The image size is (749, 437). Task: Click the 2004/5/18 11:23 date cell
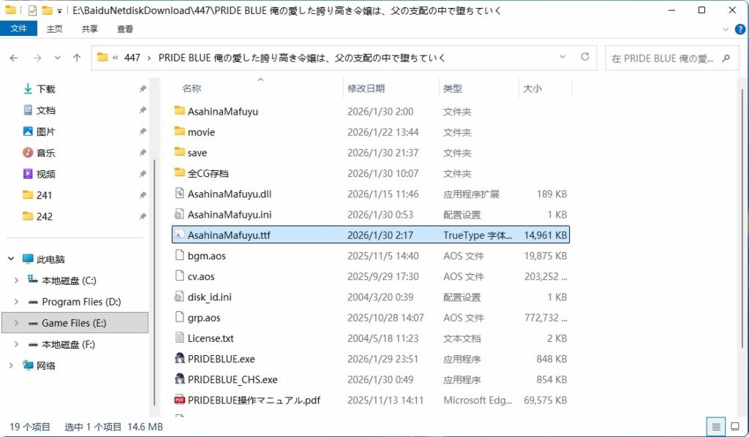pos(383,338)
